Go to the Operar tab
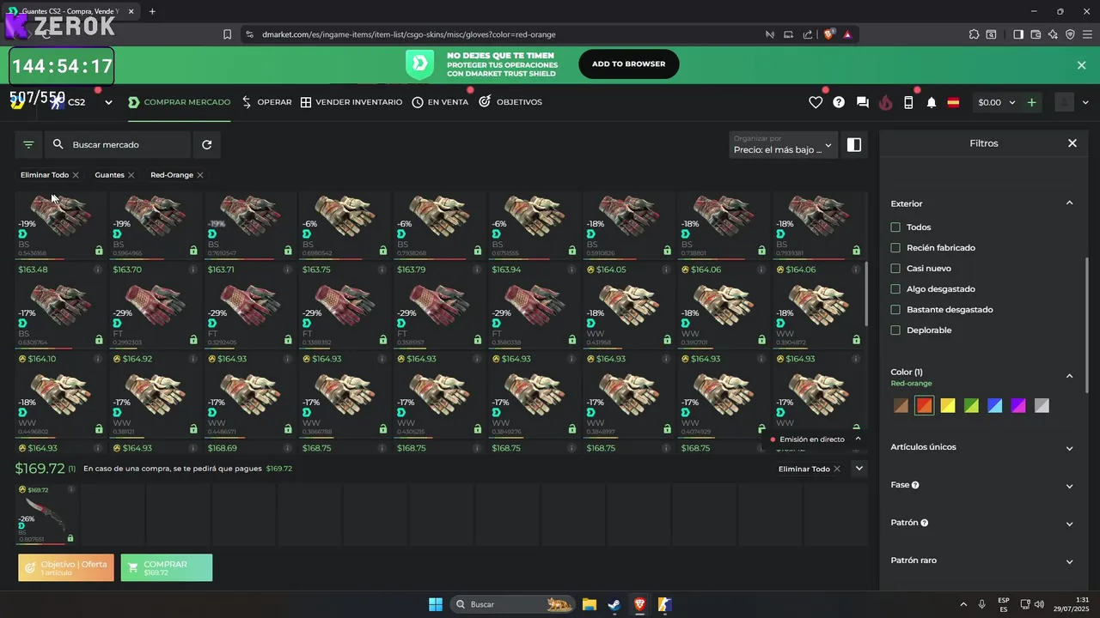 pyautogui.click(x=266, y=102)
